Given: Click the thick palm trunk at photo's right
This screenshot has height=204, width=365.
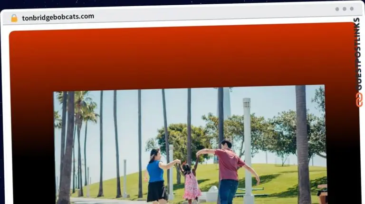Looking at the screenshot, I should 303,143.
